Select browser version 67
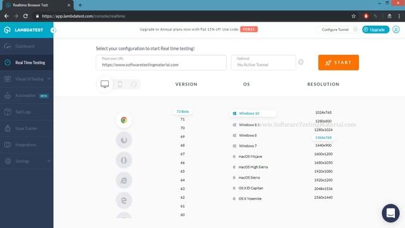Image resolution: width=405 pixels, height=228 pixels. [x=183, y=154]
